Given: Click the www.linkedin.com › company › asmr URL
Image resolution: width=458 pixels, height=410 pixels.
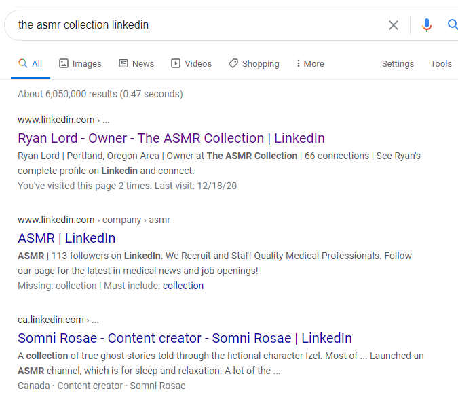Looking at the screenshot, I should tap(94, 220).
